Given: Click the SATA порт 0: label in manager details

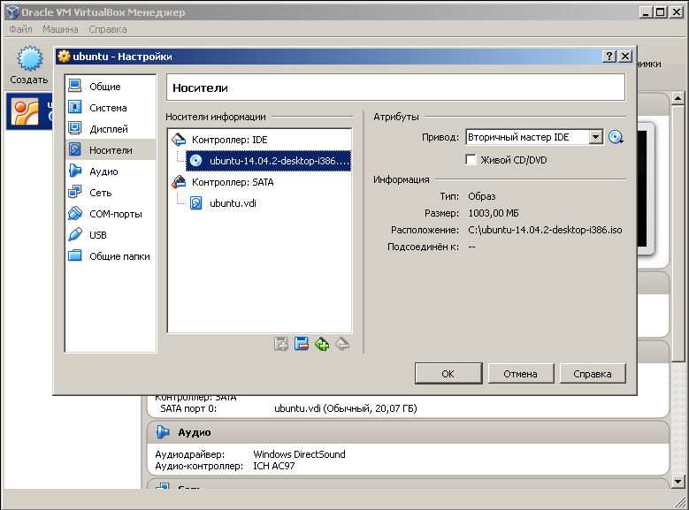Looking at the screenshot, I should 188,408.
